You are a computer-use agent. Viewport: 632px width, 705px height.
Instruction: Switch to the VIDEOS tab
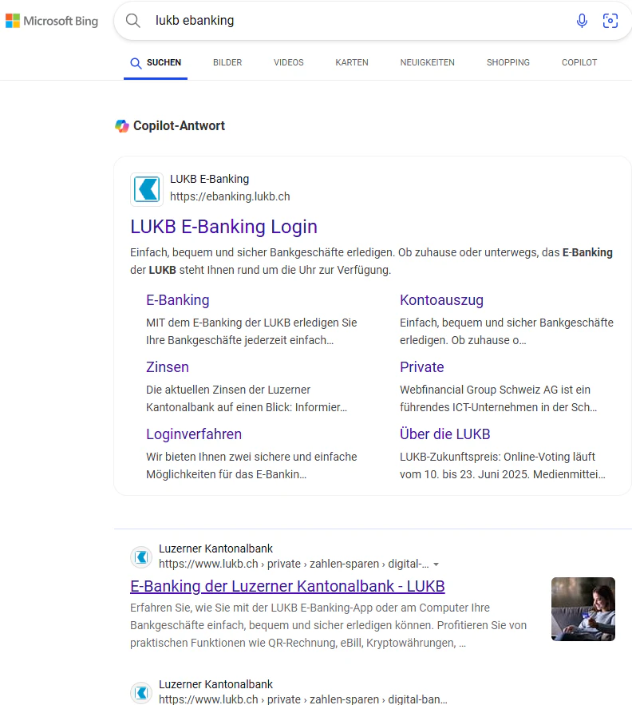coord(289,62)
